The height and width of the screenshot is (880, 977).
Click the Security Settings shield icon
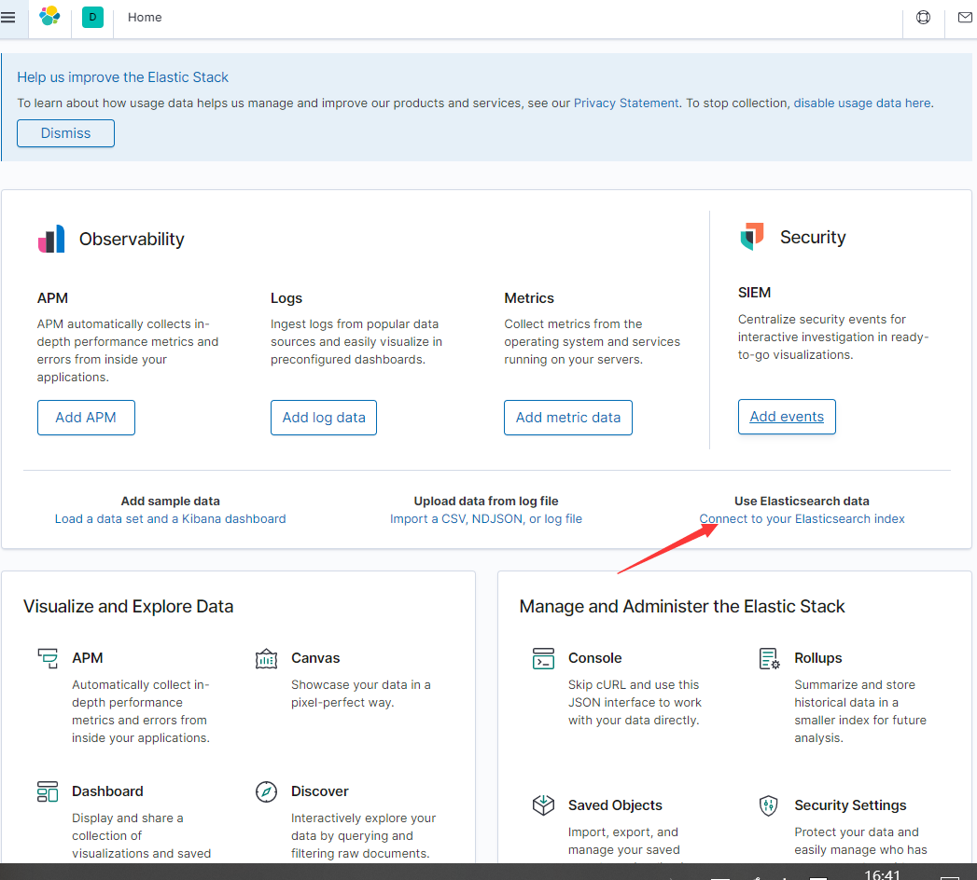coord(769,805)
